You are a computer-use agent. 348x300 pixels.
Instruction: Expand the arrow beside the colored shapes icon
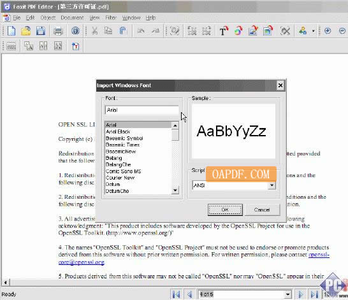coord(314,31)
